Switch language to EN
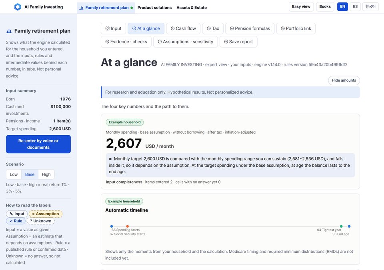The height and width of the screenshot is (270, 384). (x=342, y=7)
